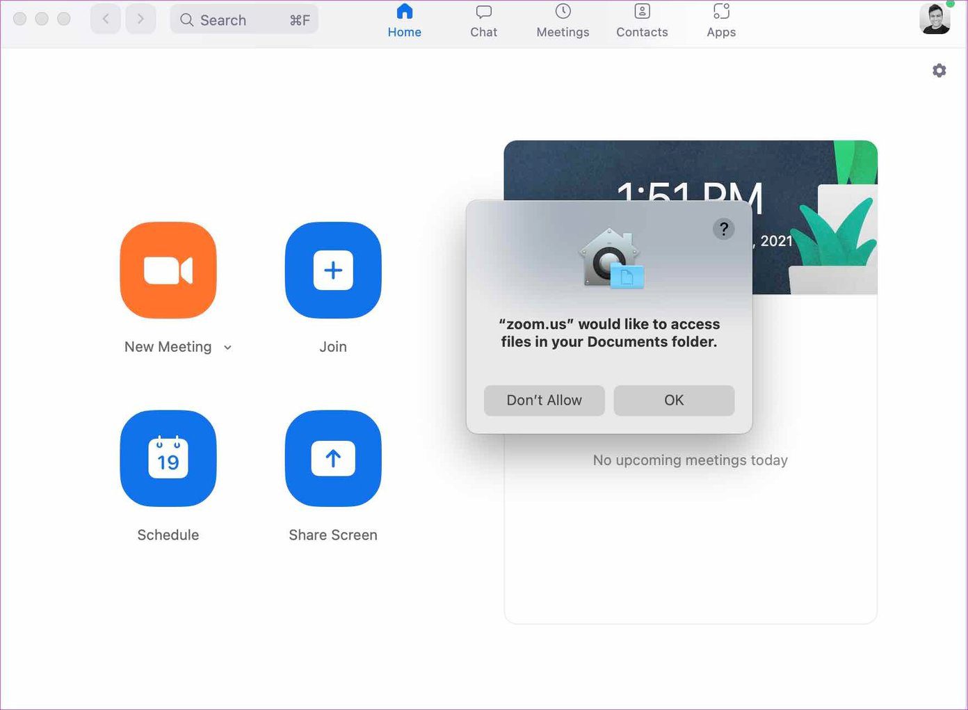This screenshot has height=710, width=968.
Task: Open the Meetings tab
Action: tap(563, 21)
